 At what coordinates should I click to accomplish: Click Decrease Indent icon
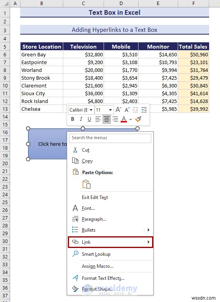tap(135, 110)
